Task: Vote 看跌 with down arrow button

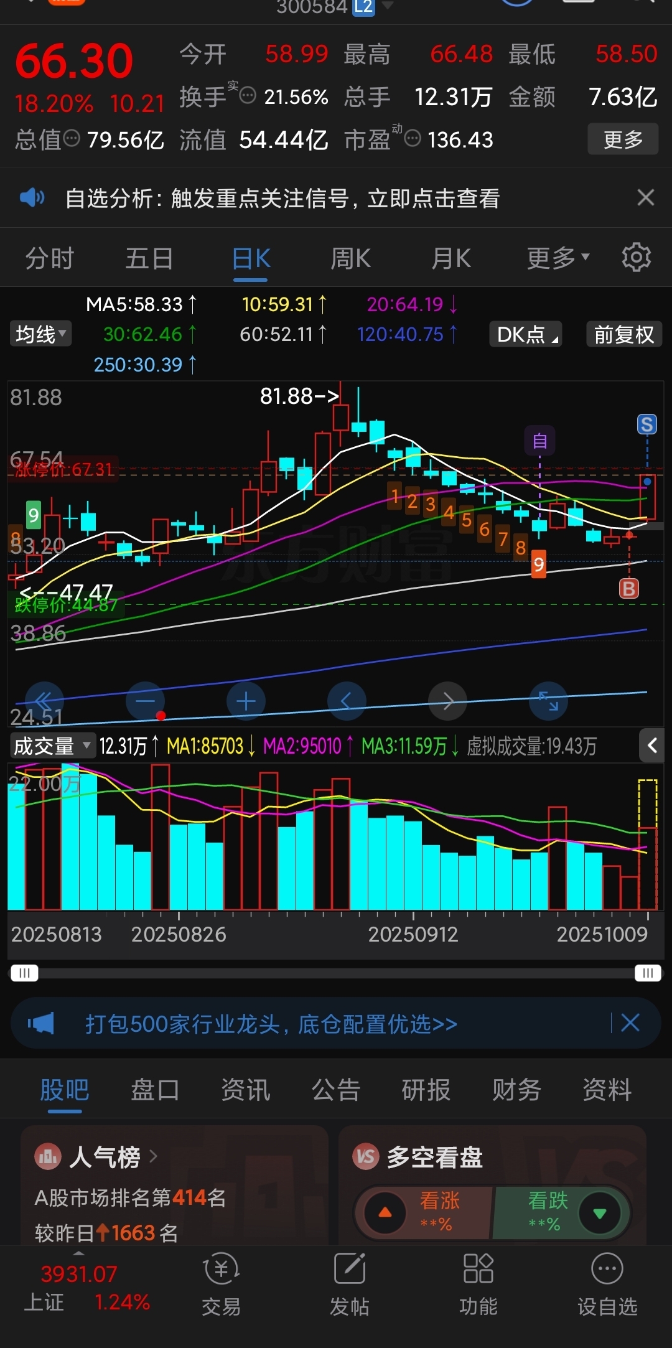Action: [600, 1212]
